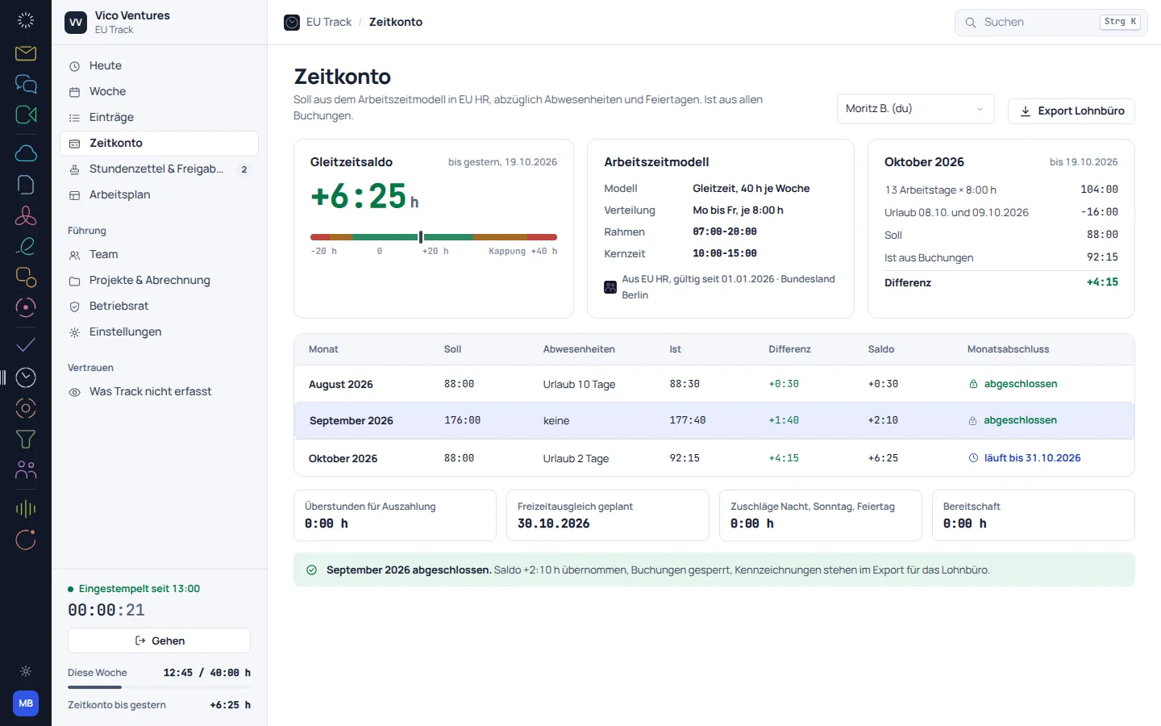Select Betriebsrat in the sidebar
This screenshot has width=1161, height=726.
point(159,307)
